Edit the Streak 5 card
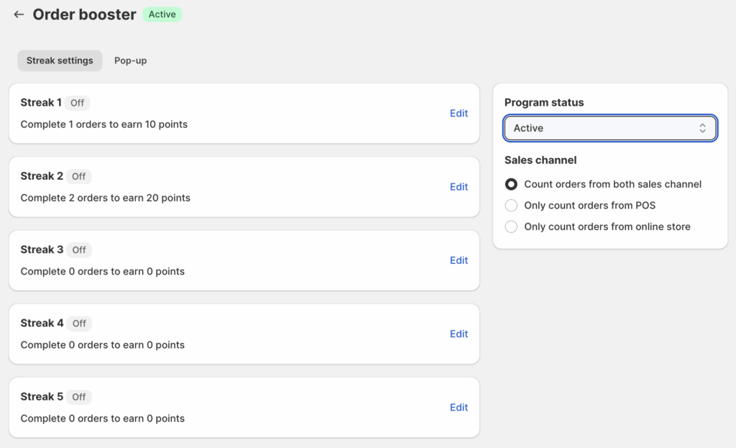Image resolution: width=736 pixels, height=448 pixels. [x=459, y=407]
